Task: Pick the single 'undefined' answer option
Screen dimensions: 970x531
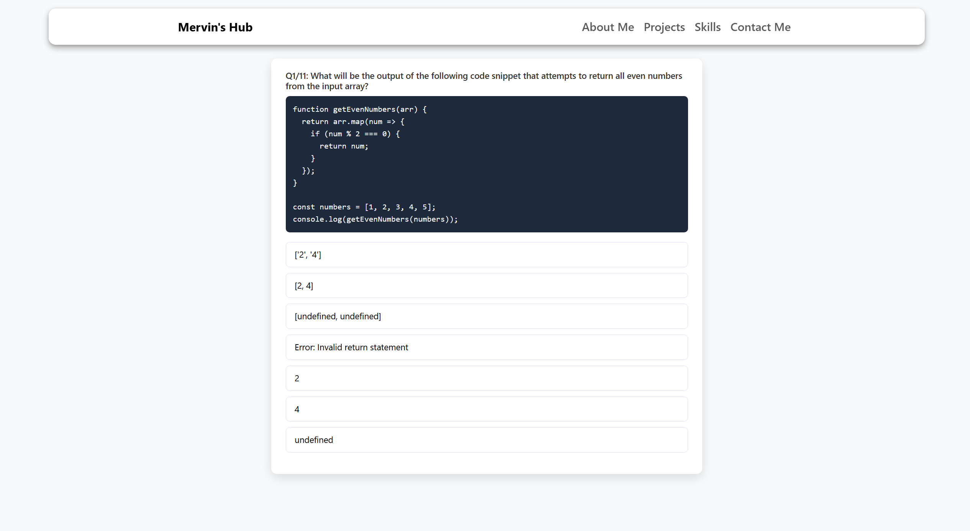Action: 486,440
